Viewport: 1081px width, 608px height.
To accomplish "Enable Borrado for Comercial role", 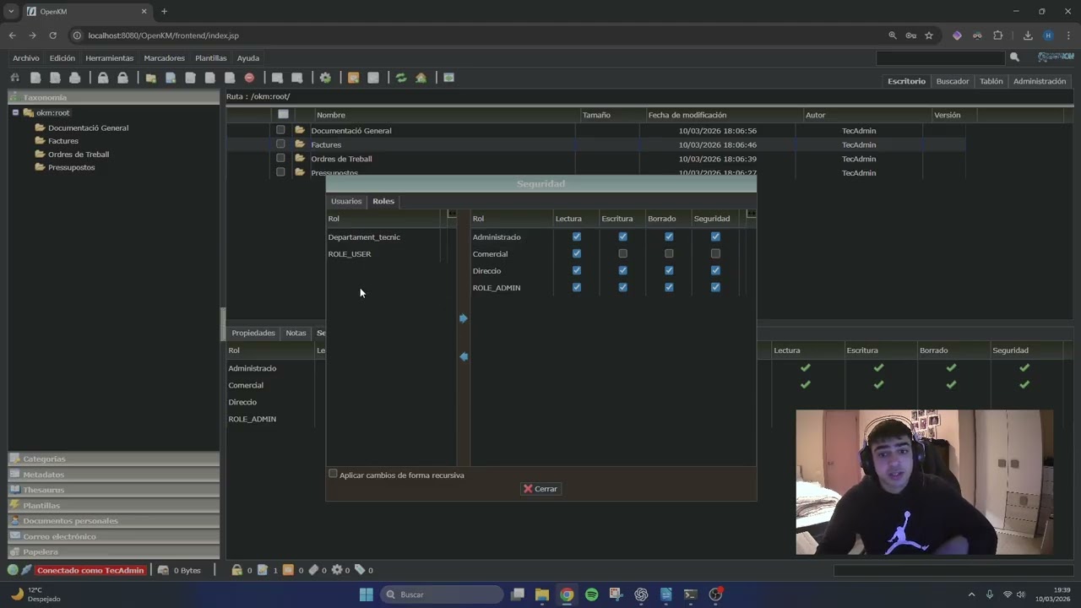I will (x=669, y=253).
